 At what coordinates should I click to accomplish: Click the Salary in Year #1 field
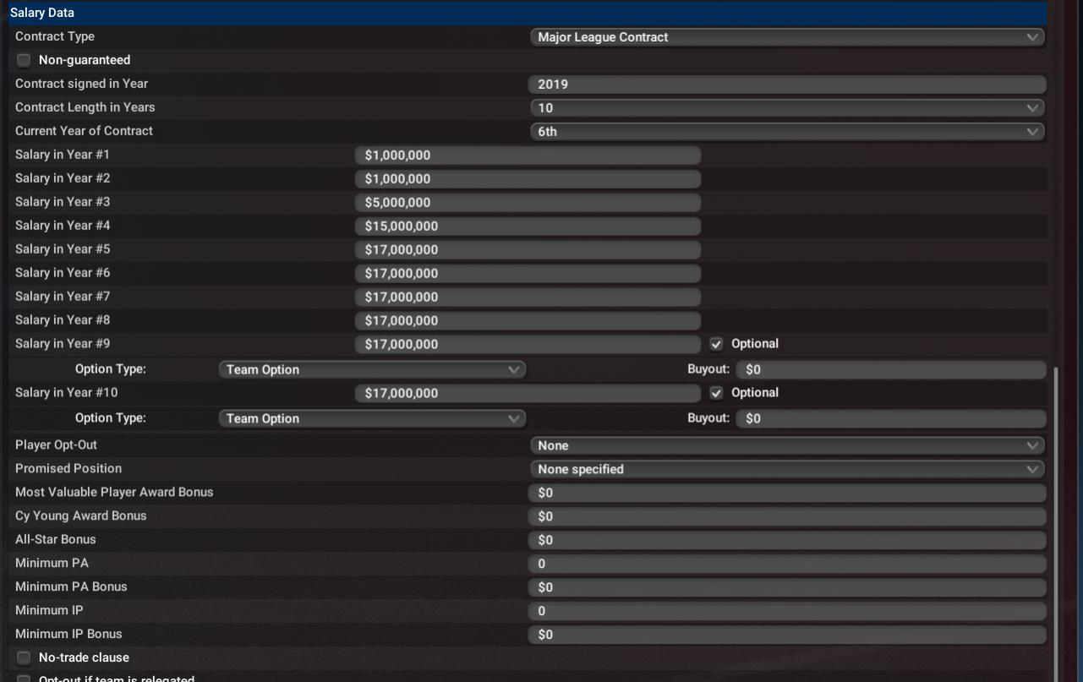(x=528, y=155)
